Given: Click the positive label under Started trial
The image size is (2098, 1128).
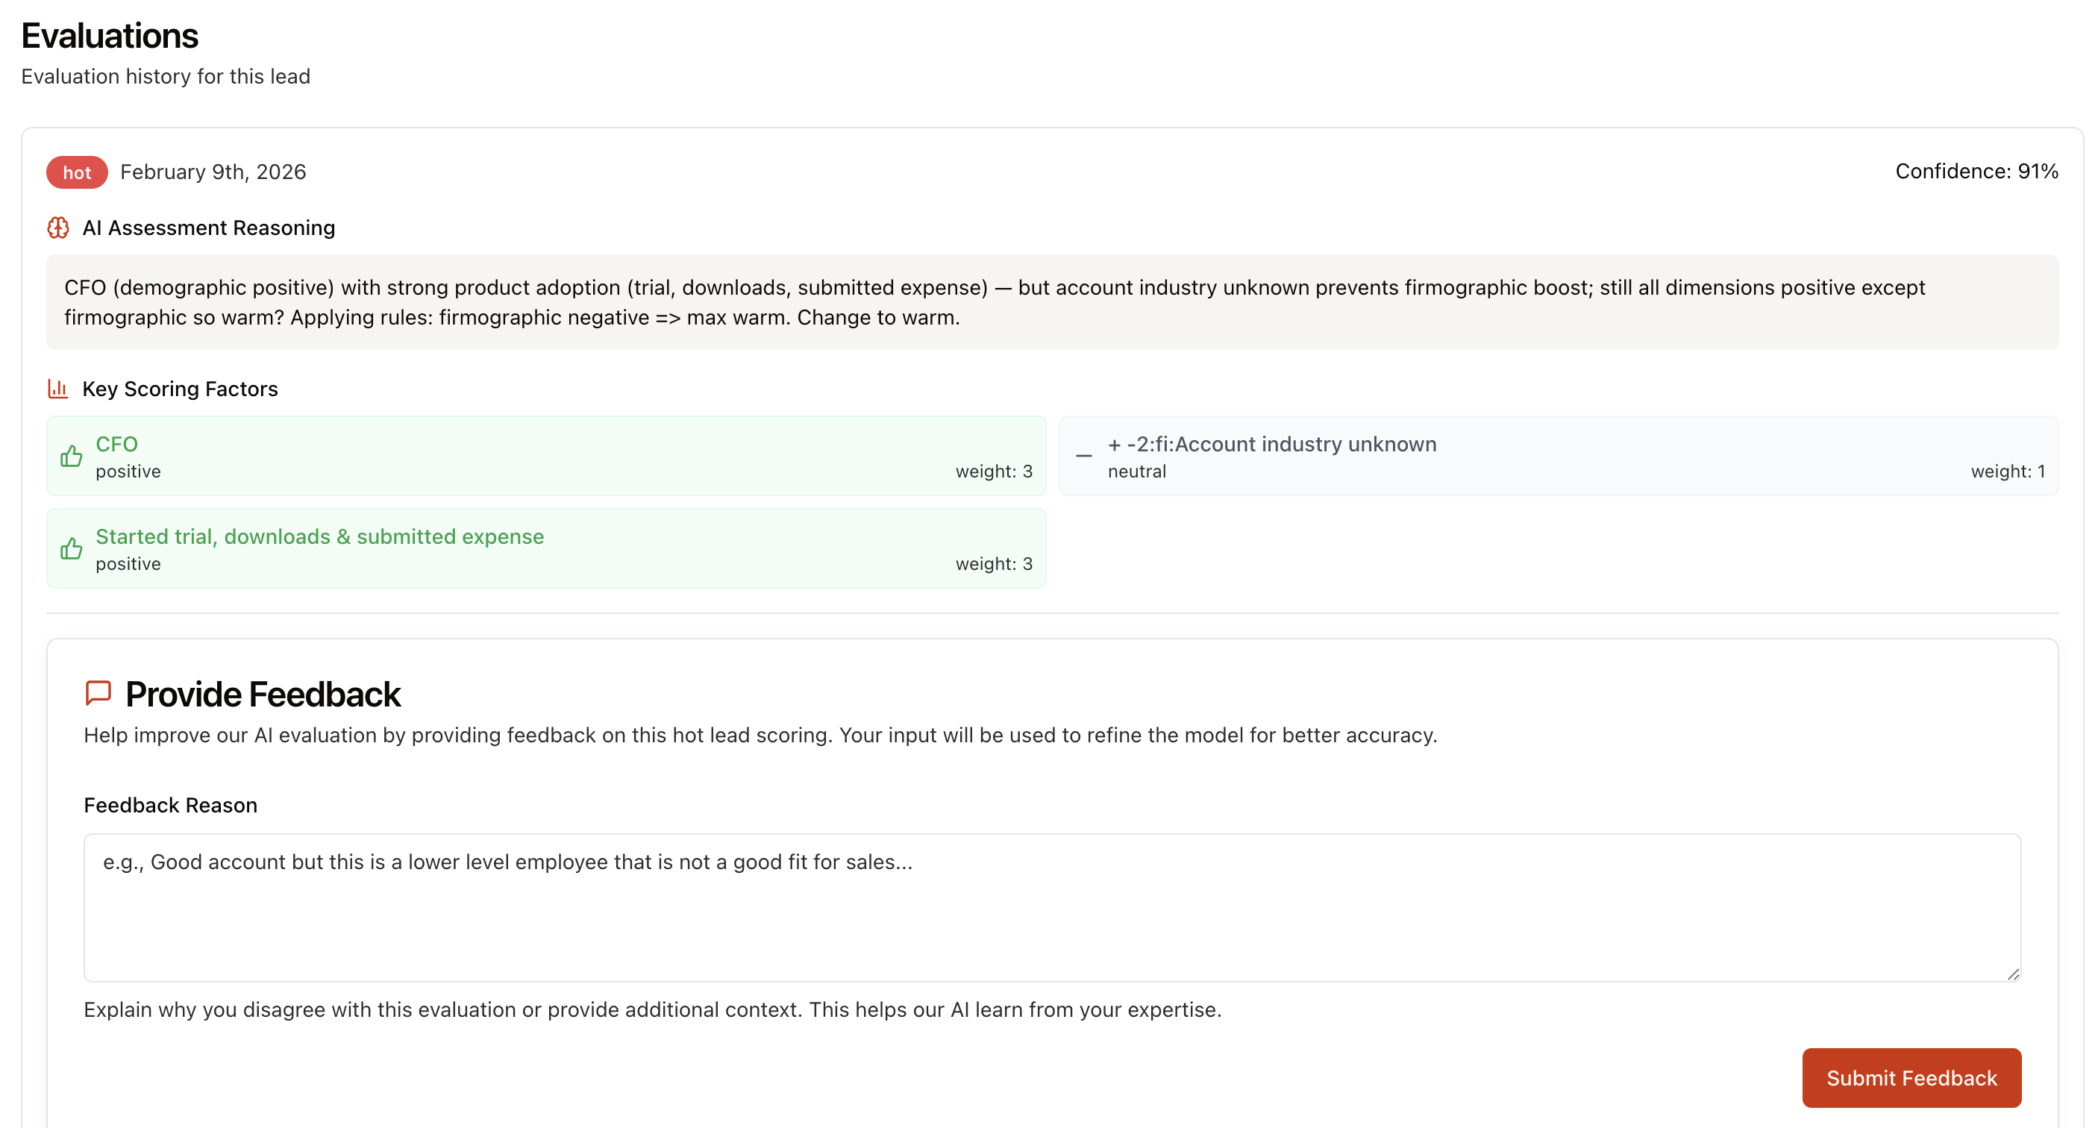Looking at the screenshot, I should pyautogui.click(x=128, y=563).
